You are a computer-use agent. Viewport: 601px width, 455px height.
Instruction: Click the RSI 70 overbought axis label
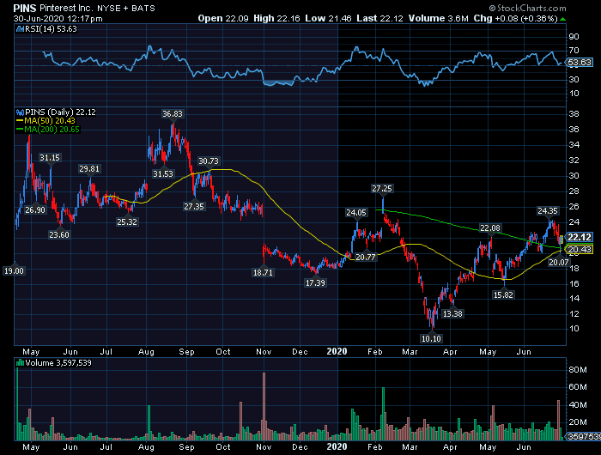tap(574, 51)
